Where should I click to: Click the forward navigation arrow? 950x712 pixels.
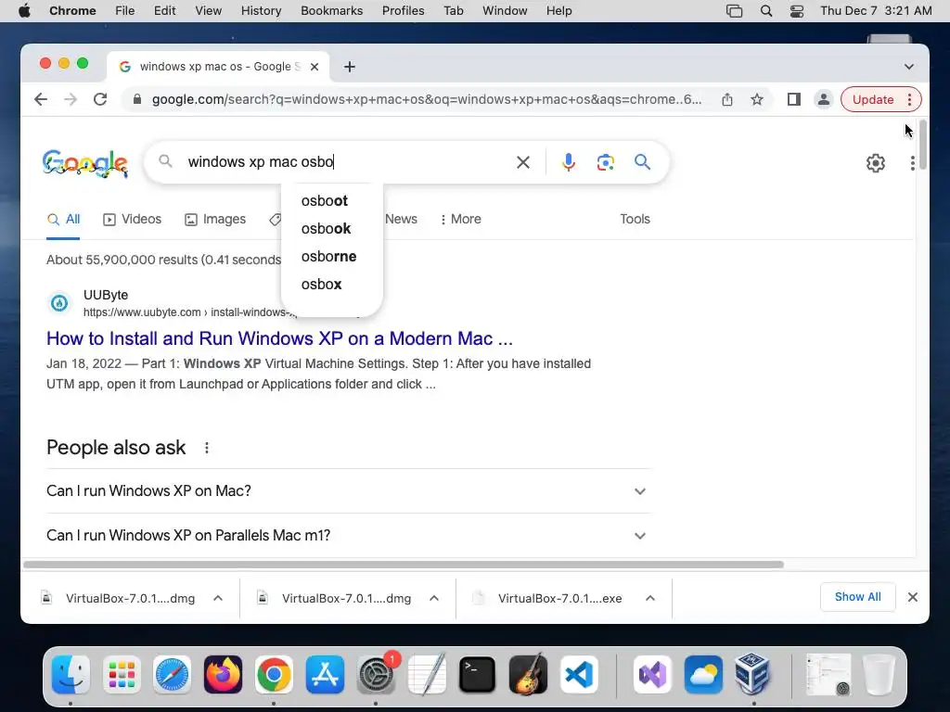tap(71, 99)
